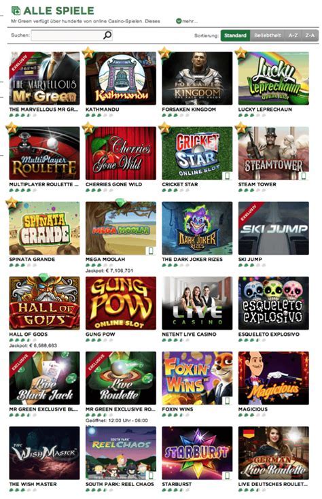Click the mobile icon on Starburst tile
The height and width of the screenshot is (499, 322).
click(x=228, y=475)
